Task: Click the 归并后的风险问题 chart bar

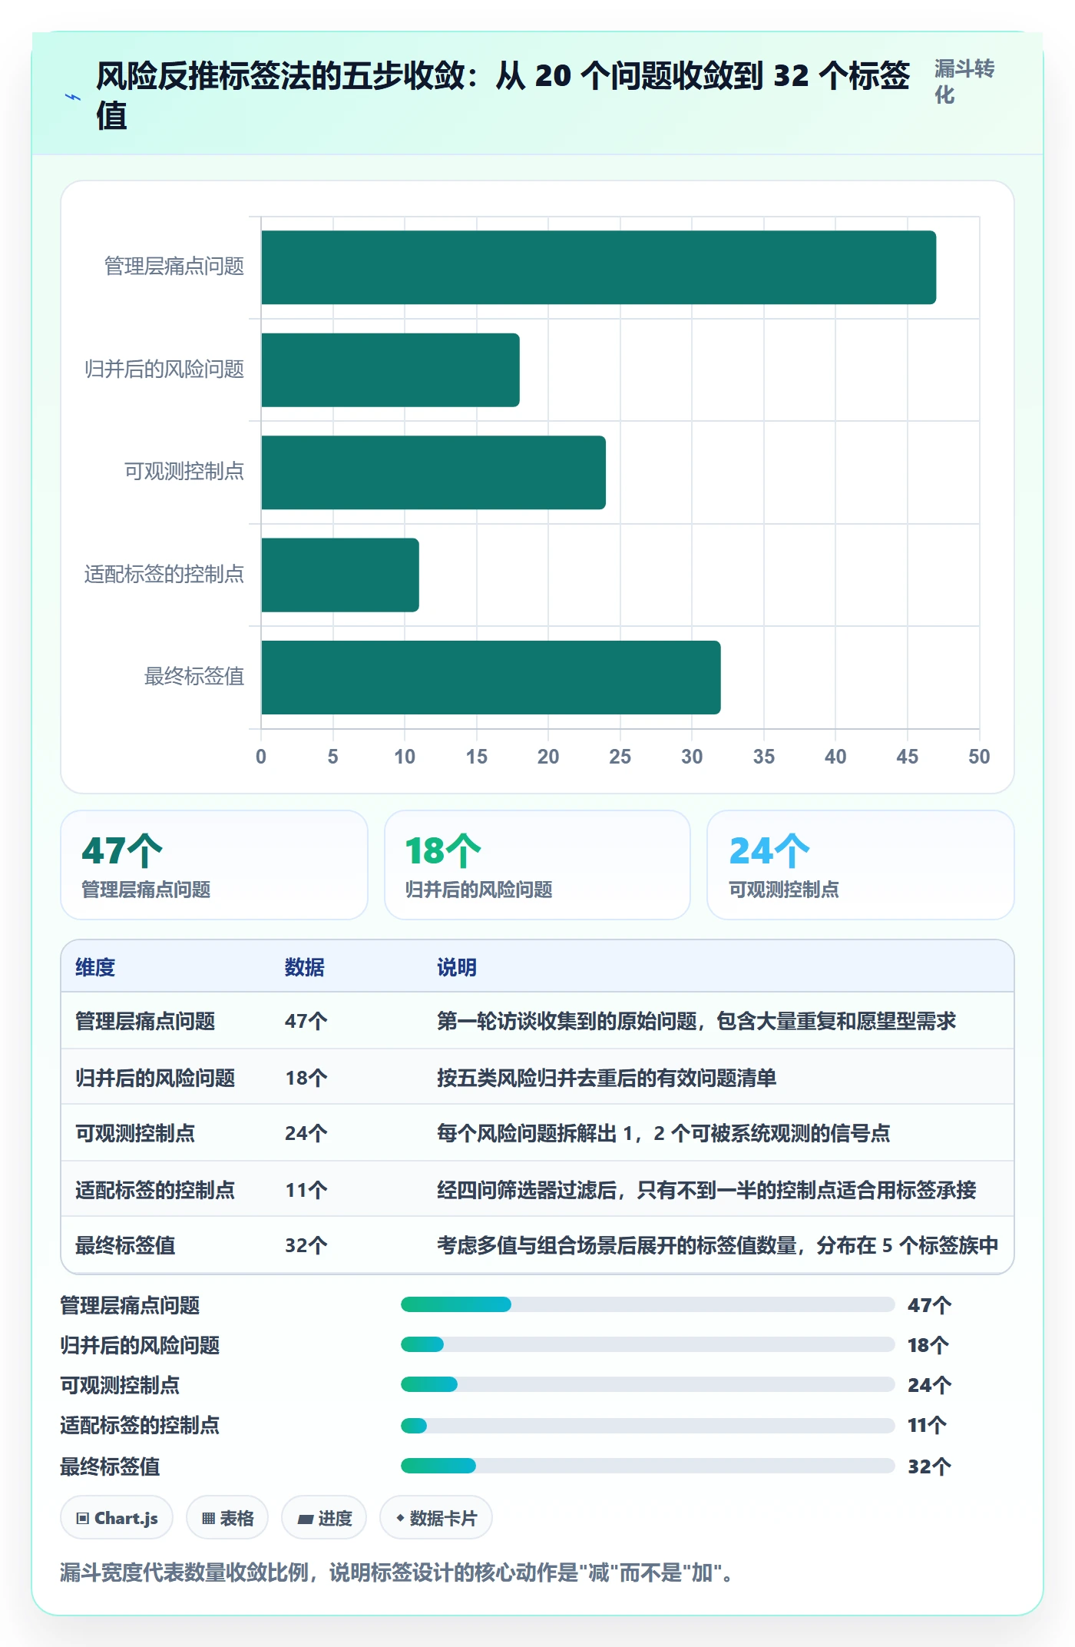Action: click(391, 369)
